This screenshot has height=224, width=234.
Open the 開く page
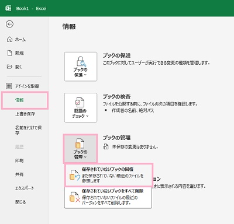click(19, 67)
